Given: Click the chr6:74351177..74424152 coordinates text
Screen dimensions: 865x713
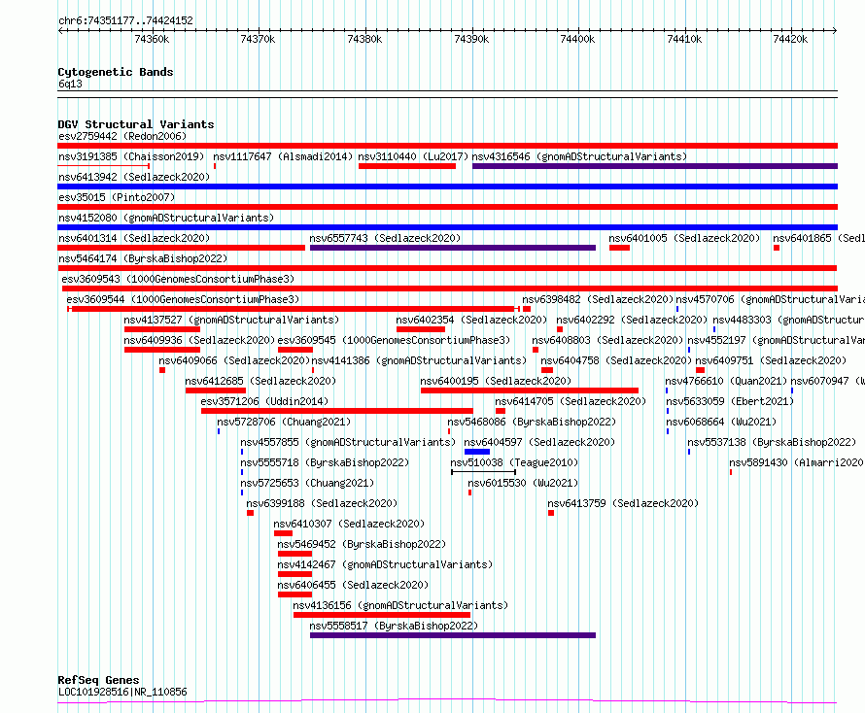Looking at the screenshot, I should click(125, 21).
